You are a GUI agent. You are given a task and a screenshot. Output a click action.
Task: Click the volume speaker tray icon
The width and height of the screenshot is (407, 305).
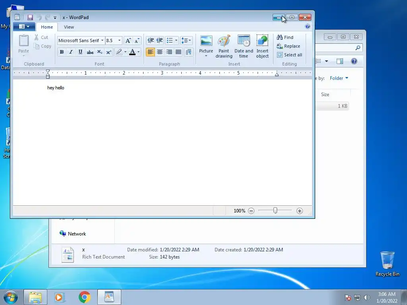coord(367,297)
